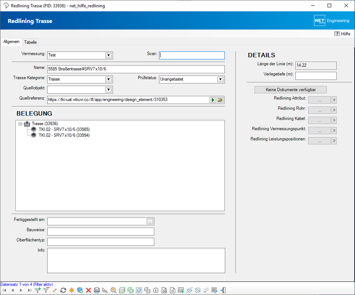
Task: Expand the Prüfstatus dropdown
Action: pyautogui.click(x=220, y=79)
